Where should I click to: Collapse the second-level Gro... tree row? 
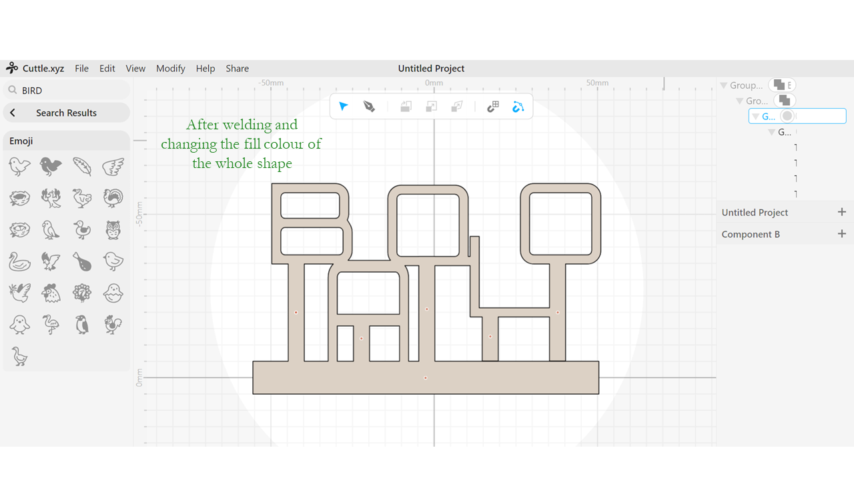pos(739,101)
